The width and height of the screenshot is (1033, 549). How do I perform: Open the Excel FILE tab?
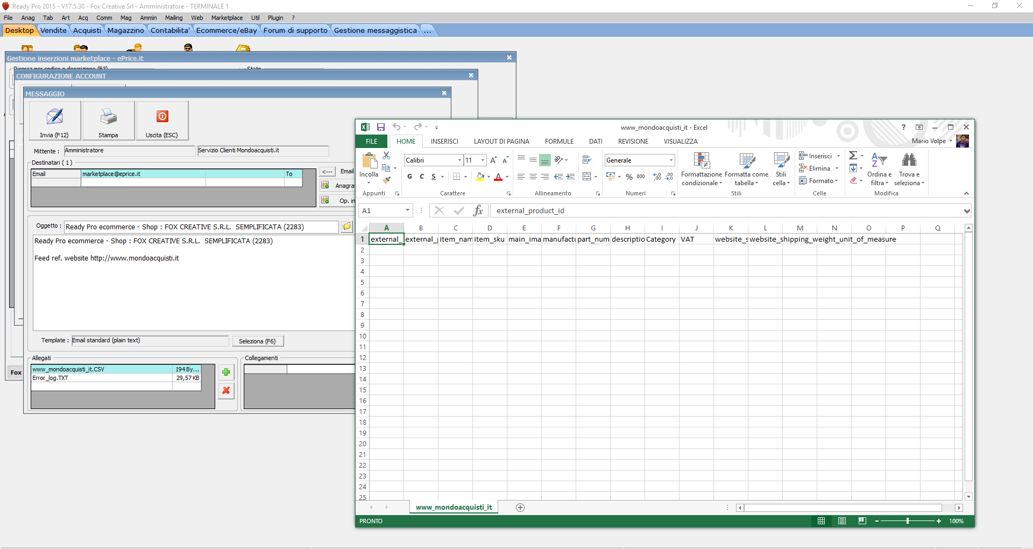pos(372,142)
